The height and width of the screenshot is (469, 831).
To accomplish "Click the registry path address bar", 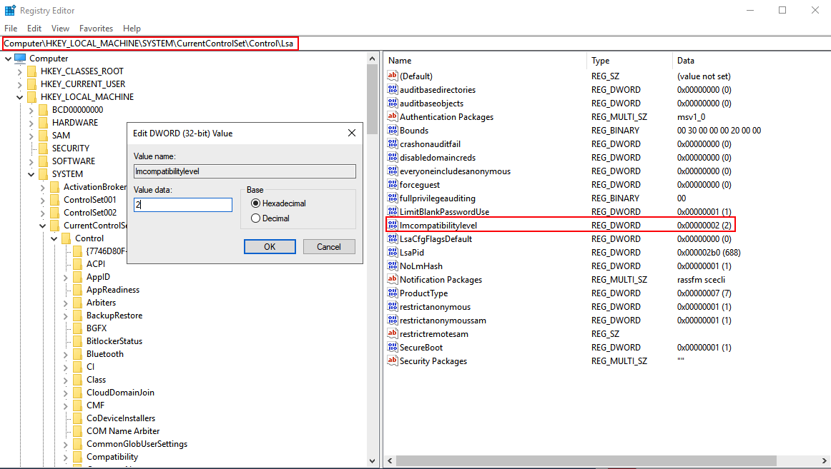I will point(150,44).
